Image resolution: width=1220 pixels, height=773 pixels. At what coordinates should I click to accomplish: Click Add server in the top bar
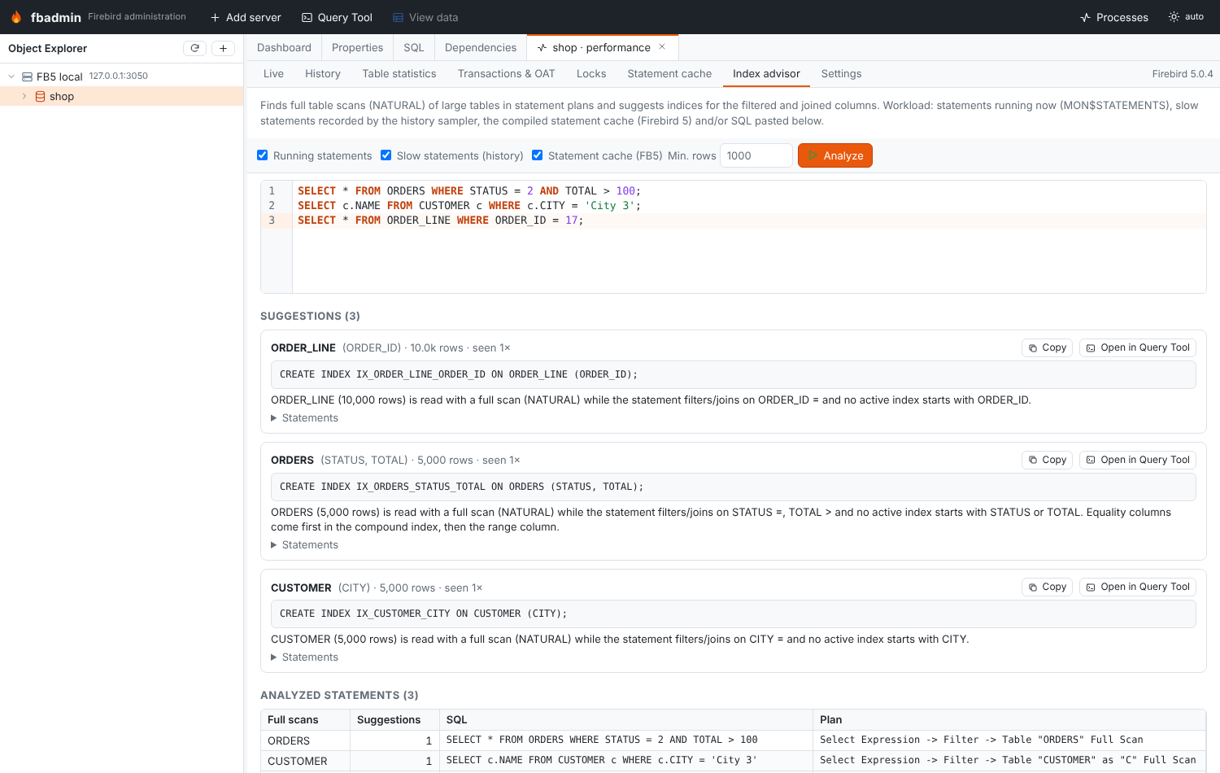tap(245, 17)
